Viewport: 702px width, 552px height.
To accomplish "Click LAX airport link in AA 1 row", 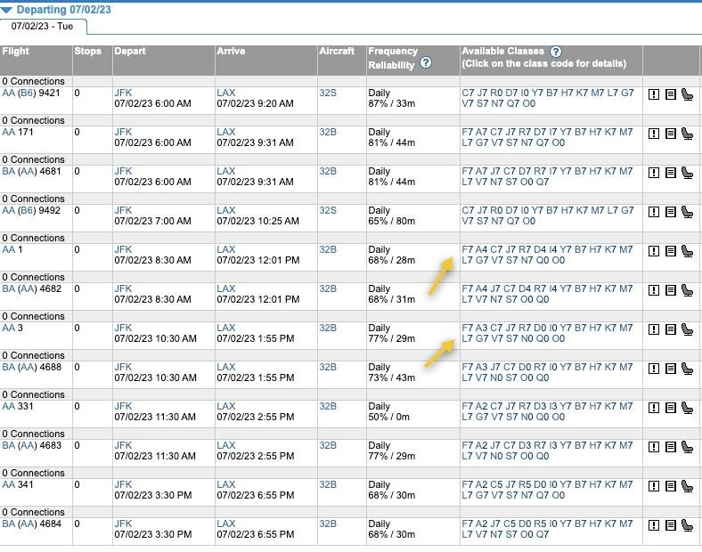I will [226, 249].
